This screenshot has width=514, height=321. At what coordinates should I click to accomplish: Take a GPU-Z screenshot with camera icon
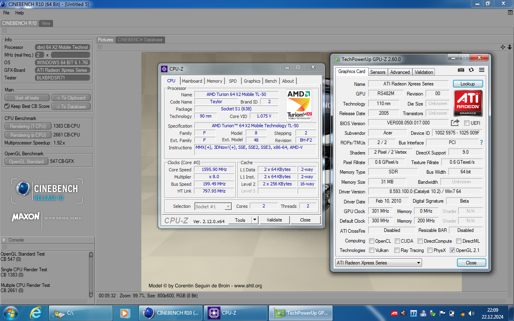[x=461, y=70]
